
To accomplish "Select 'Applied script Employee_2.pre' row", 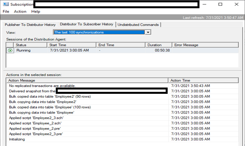I will click(x=122, y=128).
